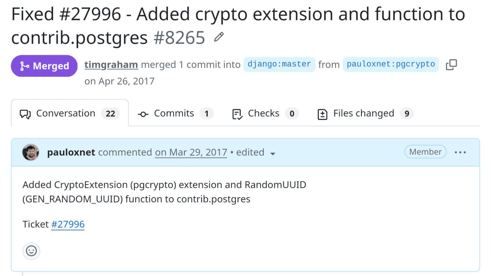491x276 pixels.
Task: Open the Files changed tab
Action: coord(366,113)
